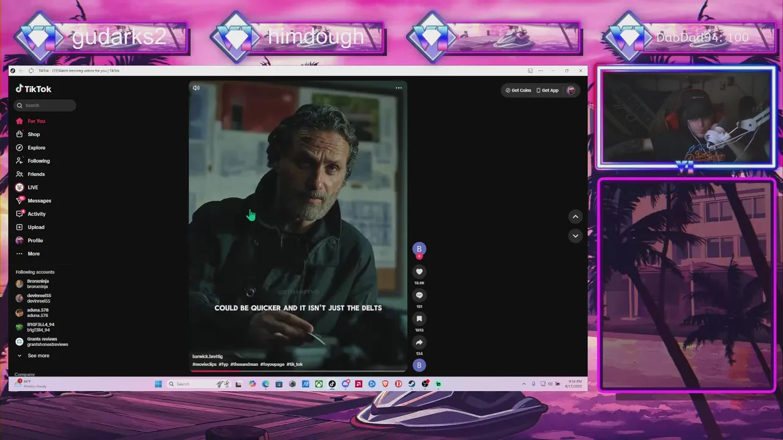
Task: Click the #tik_tok hashtag
Action: point(295,364)
